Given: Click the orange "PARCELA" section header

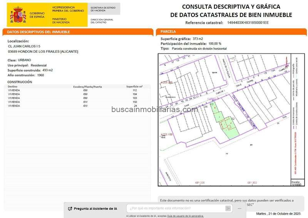Looking at the screenshot, I should [x=168, y=31].
